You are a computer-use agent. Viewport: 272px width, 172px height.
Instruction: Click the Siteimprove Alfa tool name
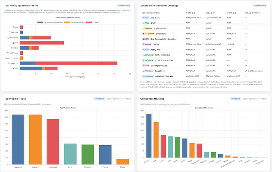[x=159, y=66]
